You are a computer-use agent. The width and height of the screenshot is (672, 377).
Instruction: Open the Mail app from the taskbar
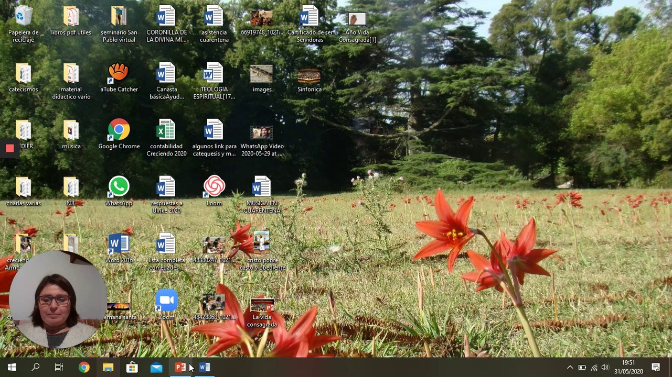tap(156, 368)
